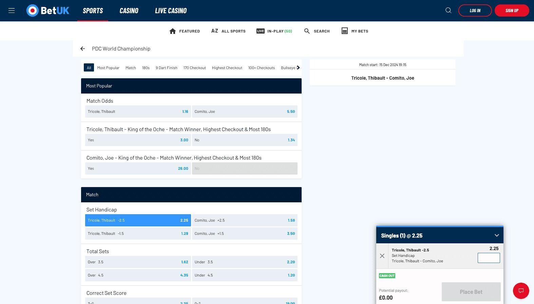This screenshot has width=534, height=304.
Task: Select Under 3.5 total sets 2.20
Action: point(245,262)
